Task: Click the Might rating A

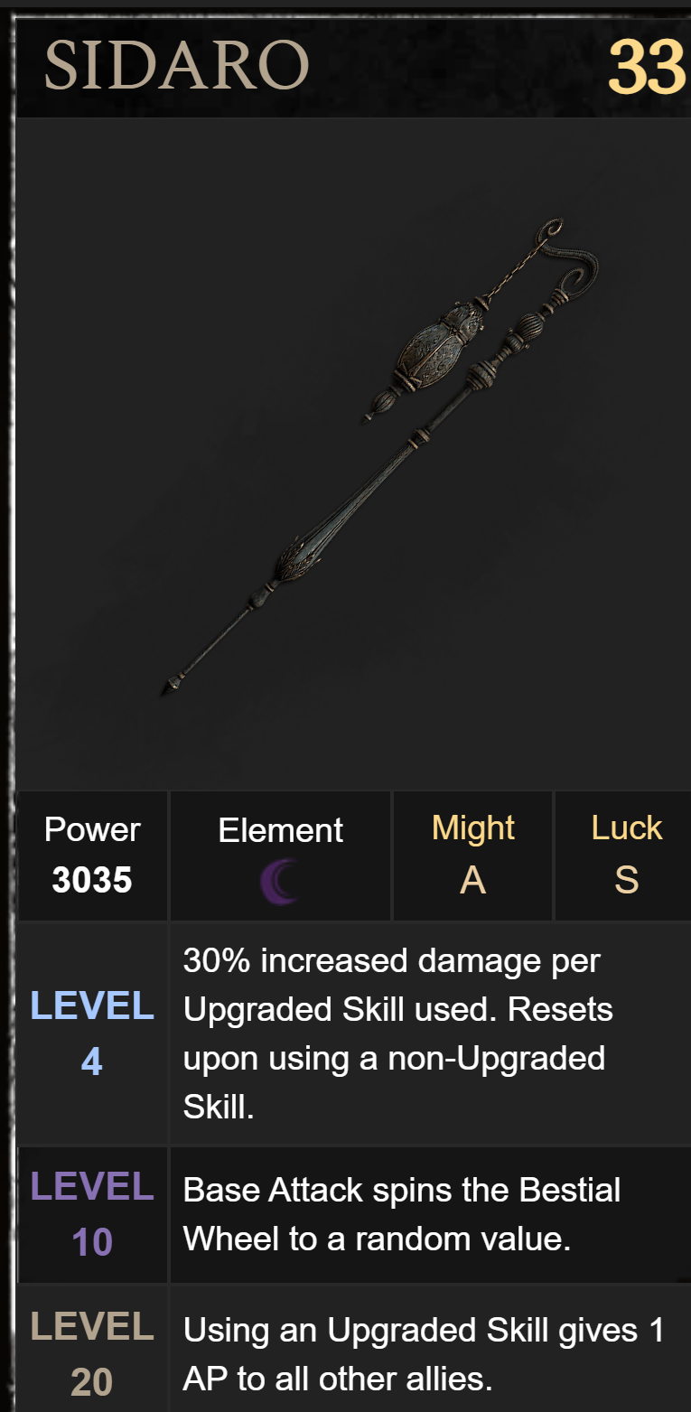Action: pos(472,880)
